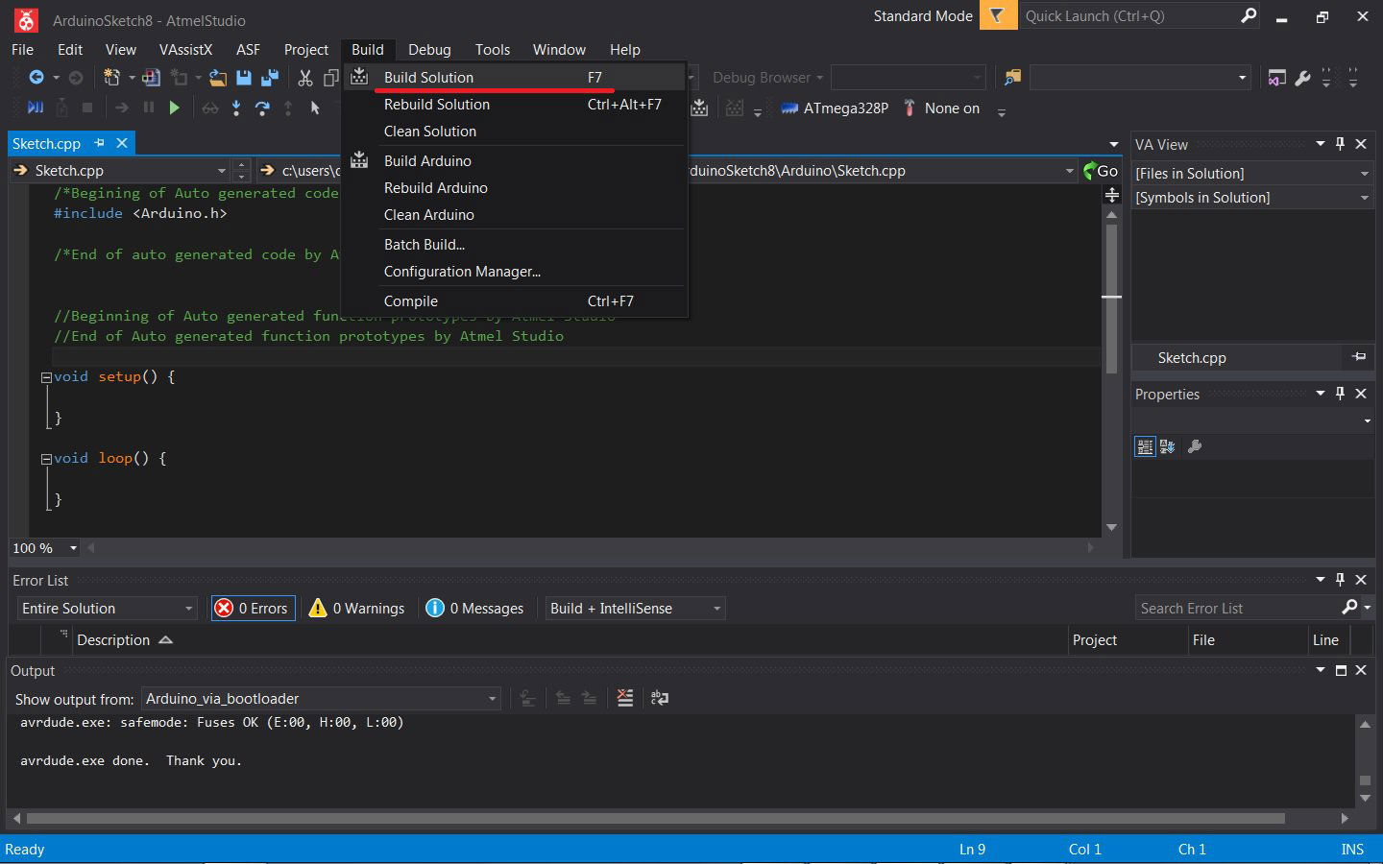Click the pin icon on Sketch.cpp tab
Screen dimensions: 1383x864
tap(99, 143)
